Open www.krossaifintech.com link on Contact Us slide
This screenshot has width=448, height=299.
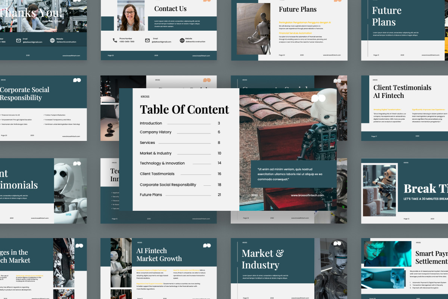click(201, 56)
